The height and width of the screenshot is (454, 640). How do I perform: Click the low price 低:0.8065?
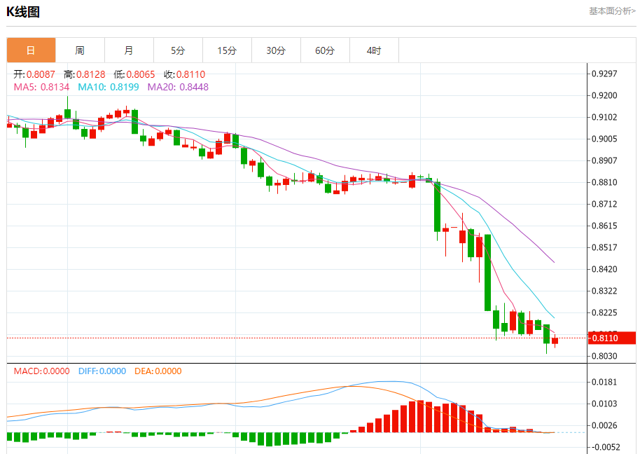tap(134, 74)
